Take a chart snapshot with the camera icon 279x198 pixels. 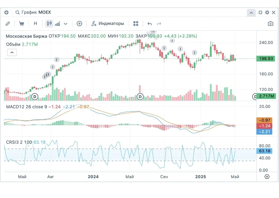(270, 24)
